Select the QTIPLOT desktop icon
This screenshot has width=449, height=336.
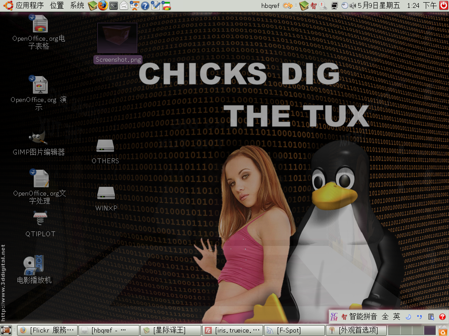40,224
